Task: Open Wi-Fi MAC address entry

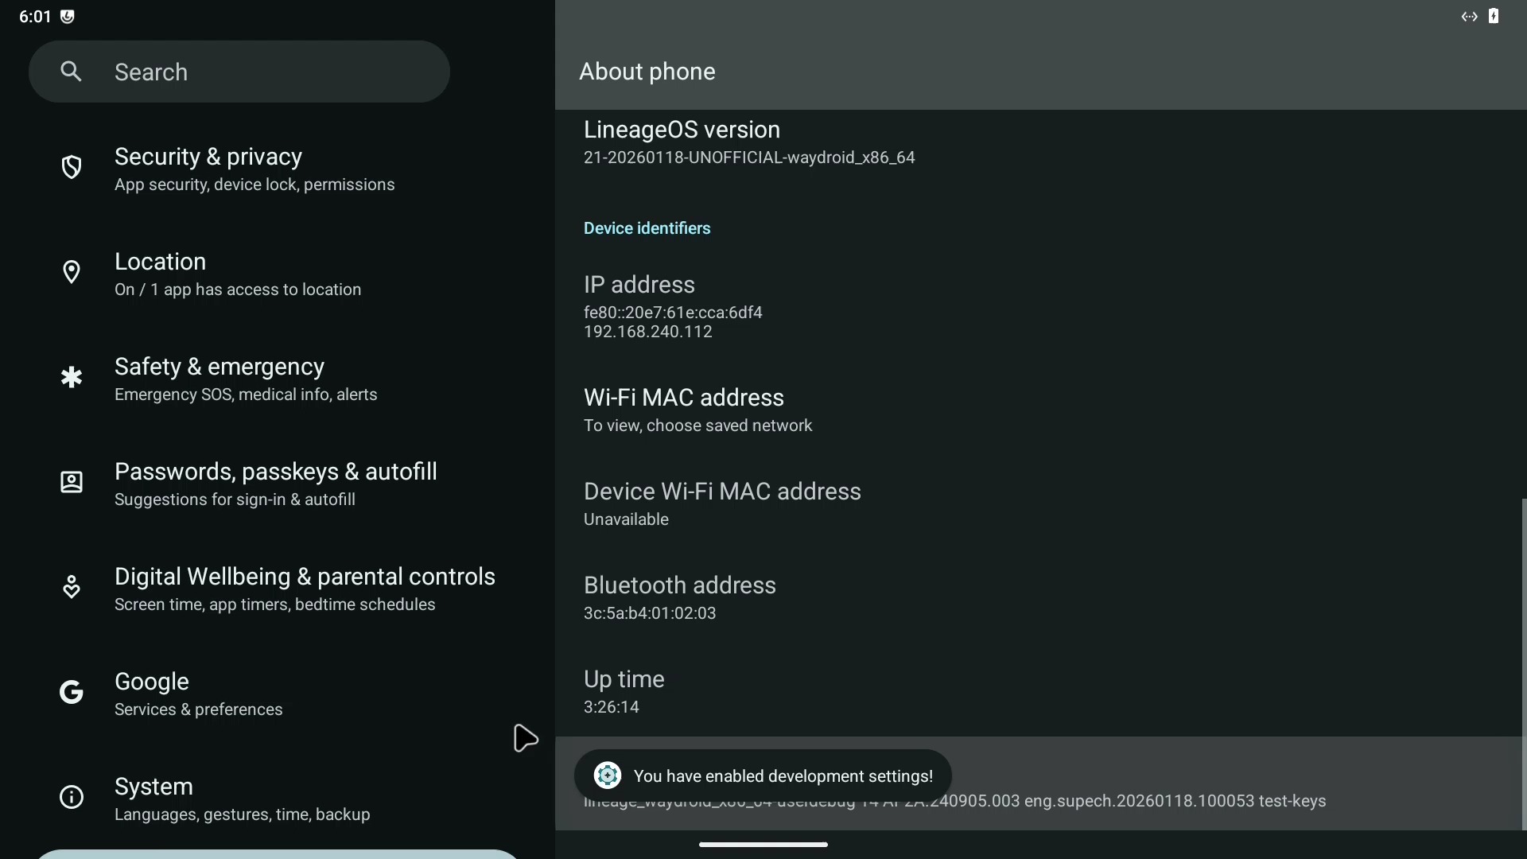Action: click(697, 410)
